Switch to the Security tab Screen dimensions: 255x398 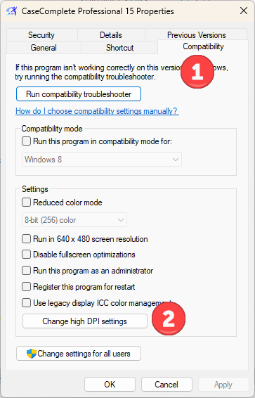41,35
